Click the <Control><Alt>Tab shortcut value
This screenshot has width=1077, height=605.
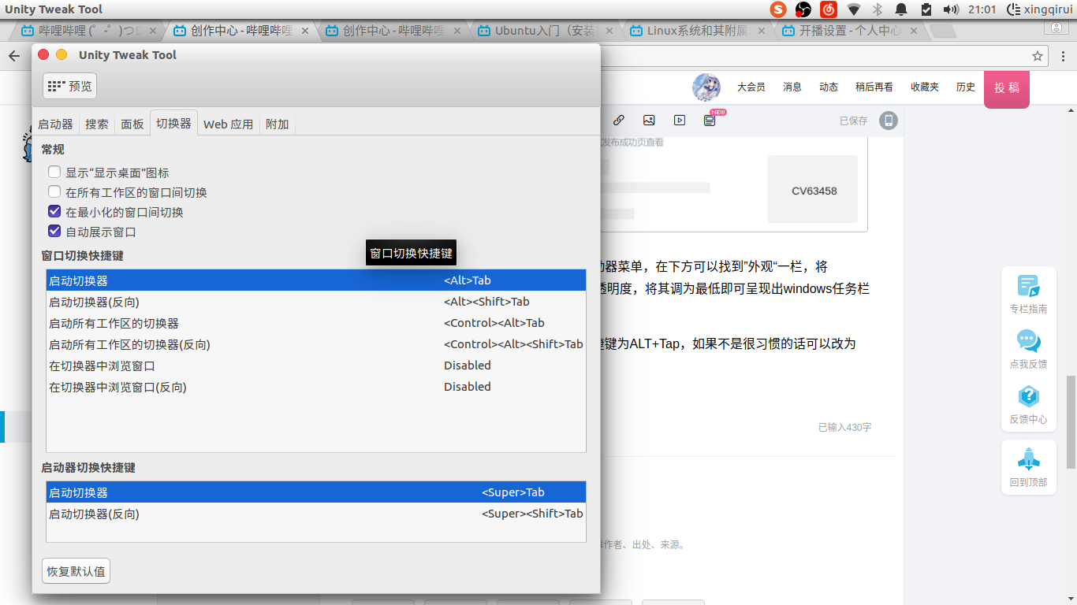point(494,323)
